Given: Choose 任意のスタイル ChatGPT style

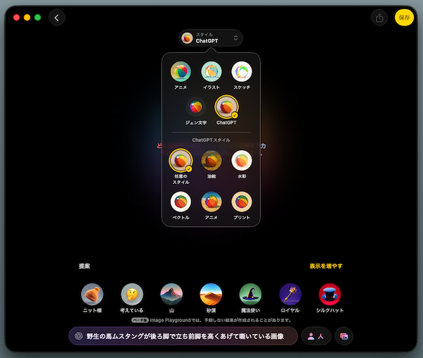Looking at the screenshot, I should [x=180, y=161].
